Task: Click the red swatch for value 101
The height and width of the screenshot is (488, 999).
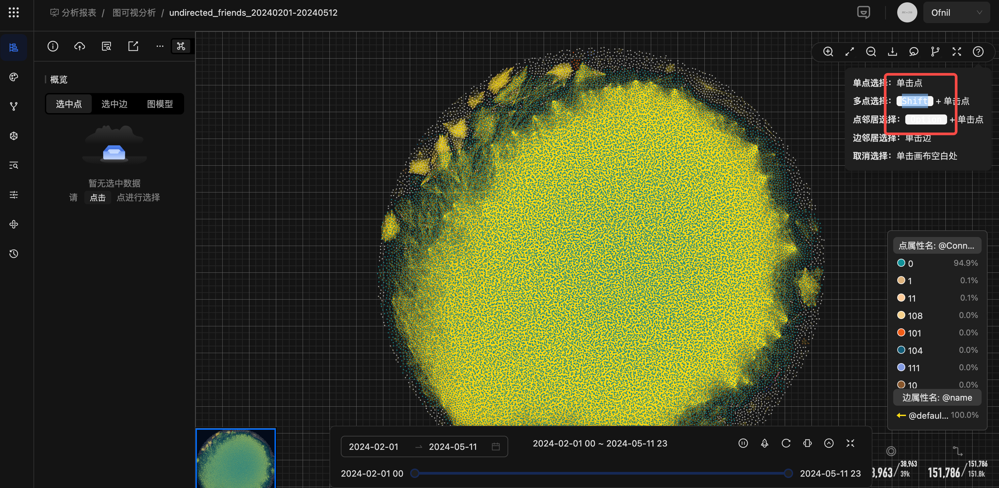Action: click(901, 333)
